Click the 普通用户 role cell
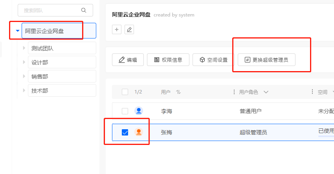Screen dimensions: 334x174 click(251, 111)
